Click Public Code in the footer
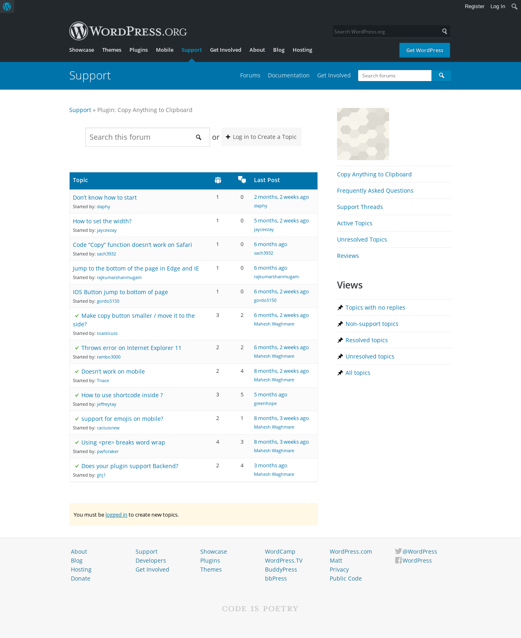Image resolution: width=521 pixels, height=638 pixels. (x=346, y=579)
